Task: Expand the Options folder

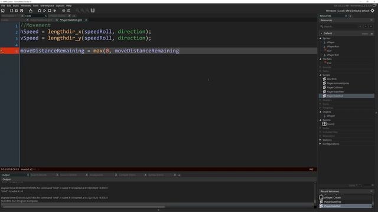Action: [x=321, y=140]
